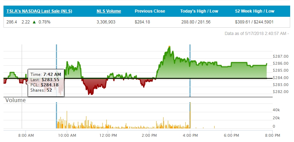The width and height of the screenshot is (294, 142).
Task: Click the Today's High / Low header
Action: (199, 11)
